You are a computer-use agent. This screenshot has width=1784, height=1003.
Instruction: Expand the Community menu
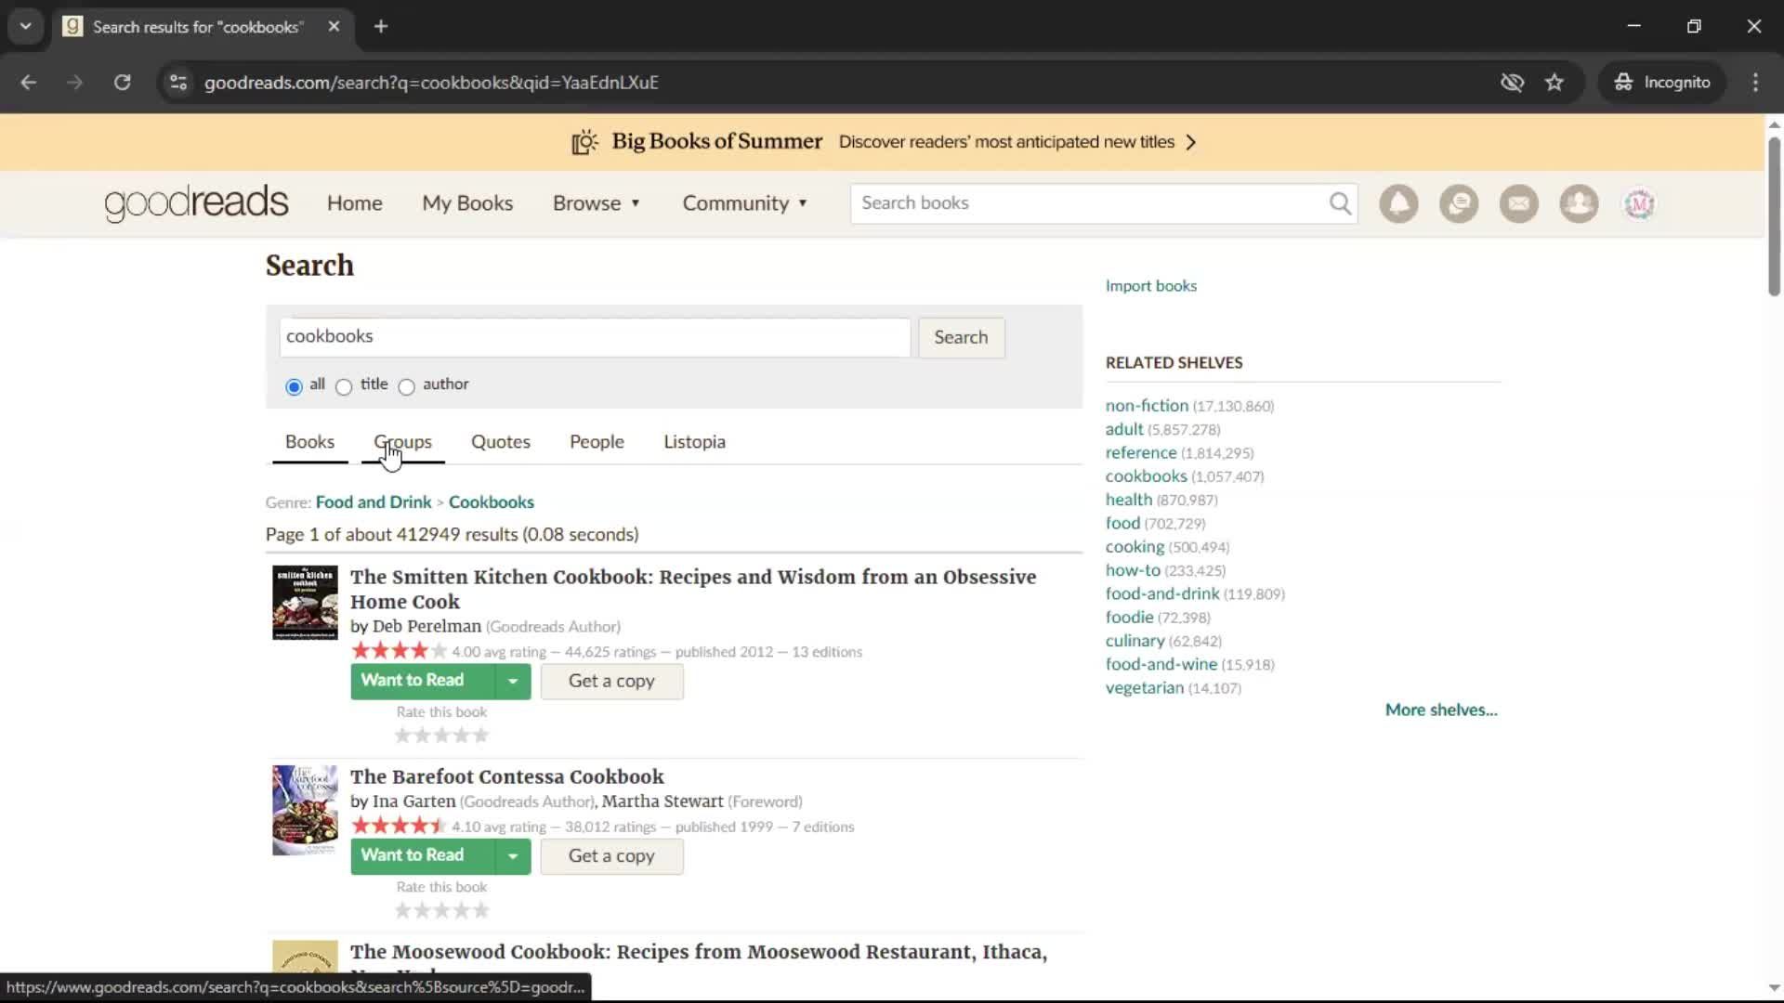[x=745, y=203]
